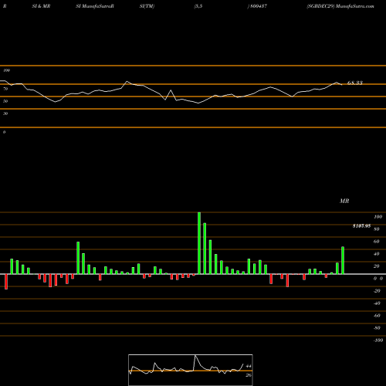Select the leftmost red bar in MR histogram

point(6,282)
